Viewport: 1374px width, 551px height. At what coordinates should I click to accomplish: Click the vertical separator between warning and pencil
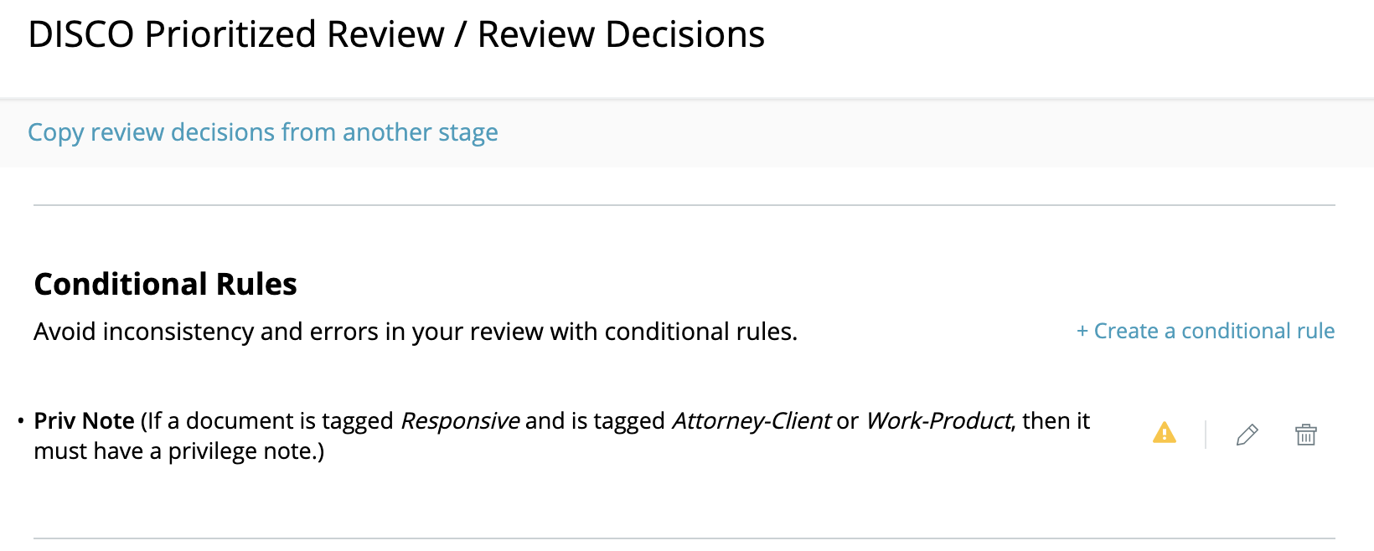(1206, 435)
